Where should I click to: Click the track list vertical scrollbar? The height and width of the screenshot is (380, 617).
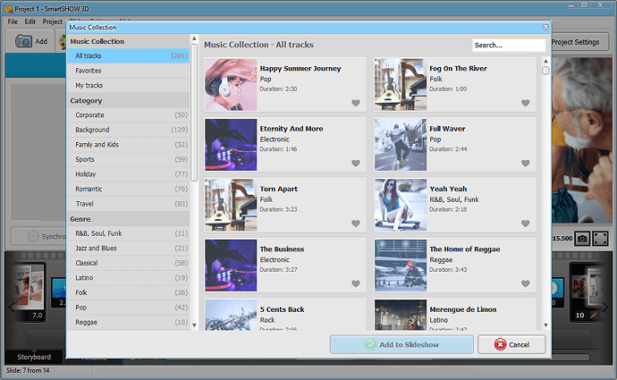click(x=546, y=179)
